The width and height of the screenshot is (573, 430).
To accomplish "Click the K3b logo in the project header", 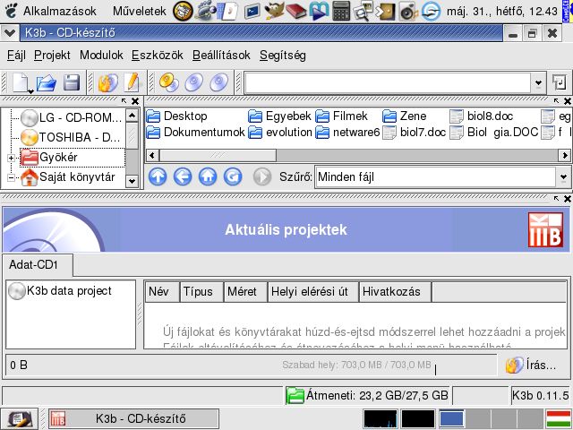I will click(546, 230).
